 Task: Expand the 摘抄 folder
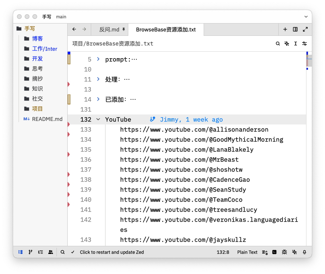(x=37, y=79)
